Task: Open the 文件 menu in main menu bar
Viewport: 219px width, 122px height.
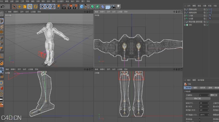Action: coord(1,1)
